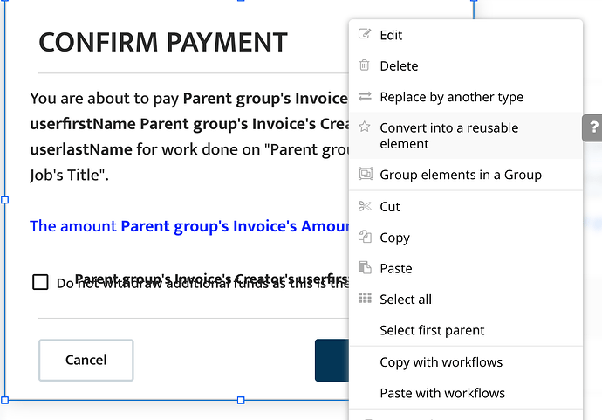This screenshot has width=602, height=420.
Task: Tick the Do not withdraw additional funds checkbox
Action: click(x=40, y=282)
